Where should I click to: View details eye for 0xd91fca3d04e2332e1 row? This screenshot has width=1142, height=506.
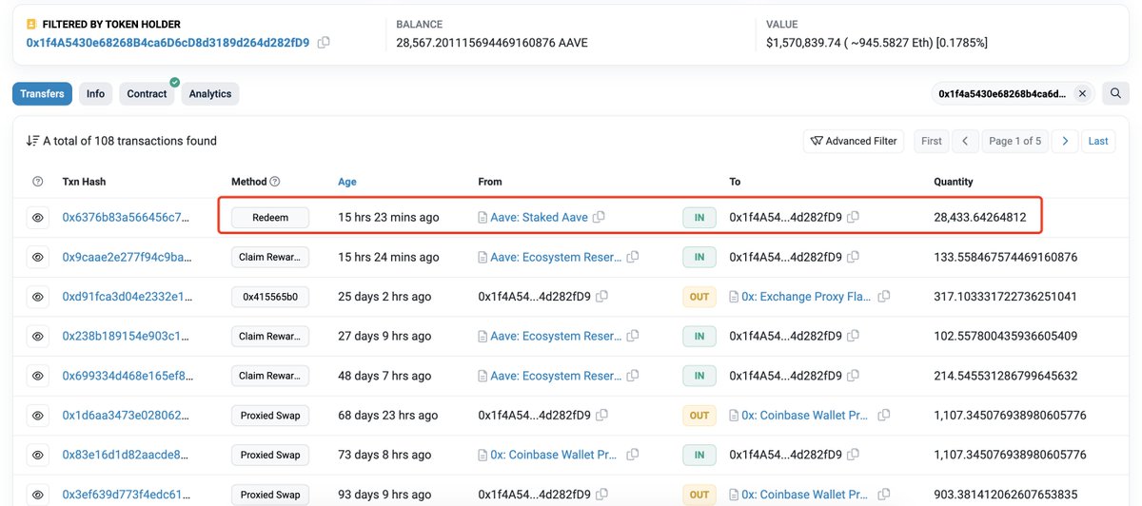click(38, 297)
